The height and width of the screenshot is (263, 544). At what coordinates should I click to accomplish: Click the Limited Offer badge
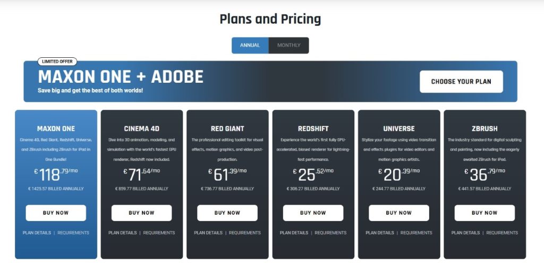[x=57, y=62]
